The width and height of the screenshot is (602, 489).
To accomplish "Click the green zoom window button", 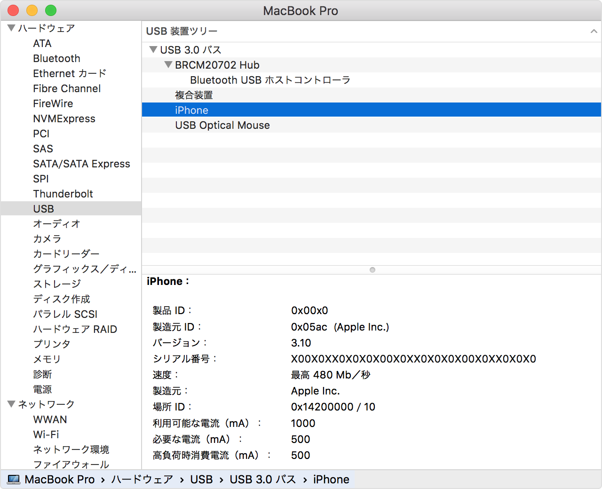I will (x=51, y=10).
